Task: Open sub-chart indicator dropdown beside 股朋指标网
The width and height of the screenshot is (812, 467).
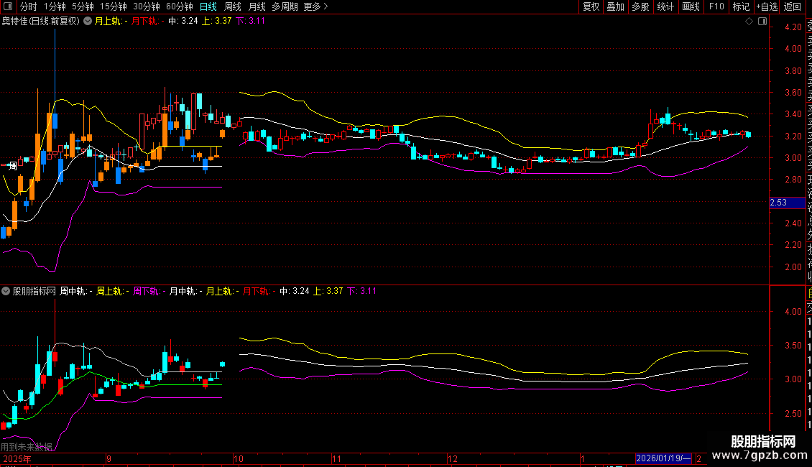Action: (x=6, y=291)
